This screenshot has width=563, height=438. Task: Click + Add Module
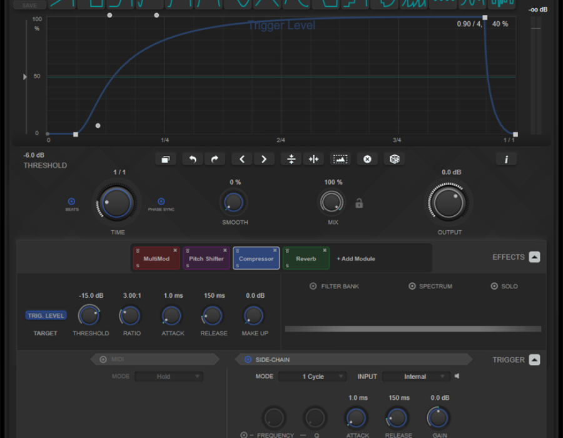(356, 258)
